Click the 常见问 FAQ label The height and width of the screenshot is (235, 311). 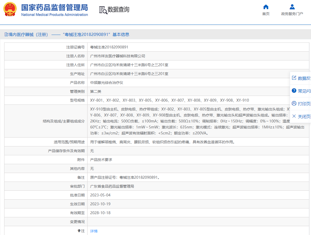(304, 91)
